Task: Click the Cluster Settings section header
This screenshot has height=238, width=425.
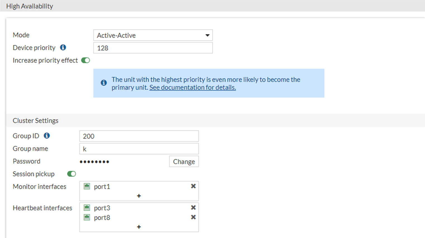Action: coord(35,120)
